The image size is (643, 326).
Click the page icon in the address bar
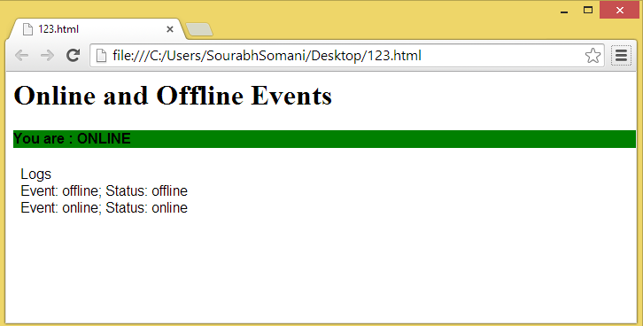click(101, 55)
